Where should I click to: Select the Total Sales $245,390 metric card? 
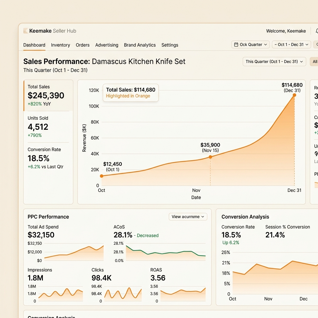pyautogui.click(x=48, y=95)
